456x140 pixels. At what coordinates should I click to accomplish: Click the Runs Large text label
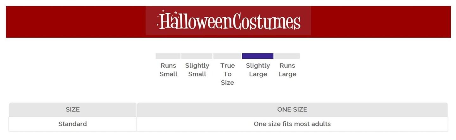point(287,70)
